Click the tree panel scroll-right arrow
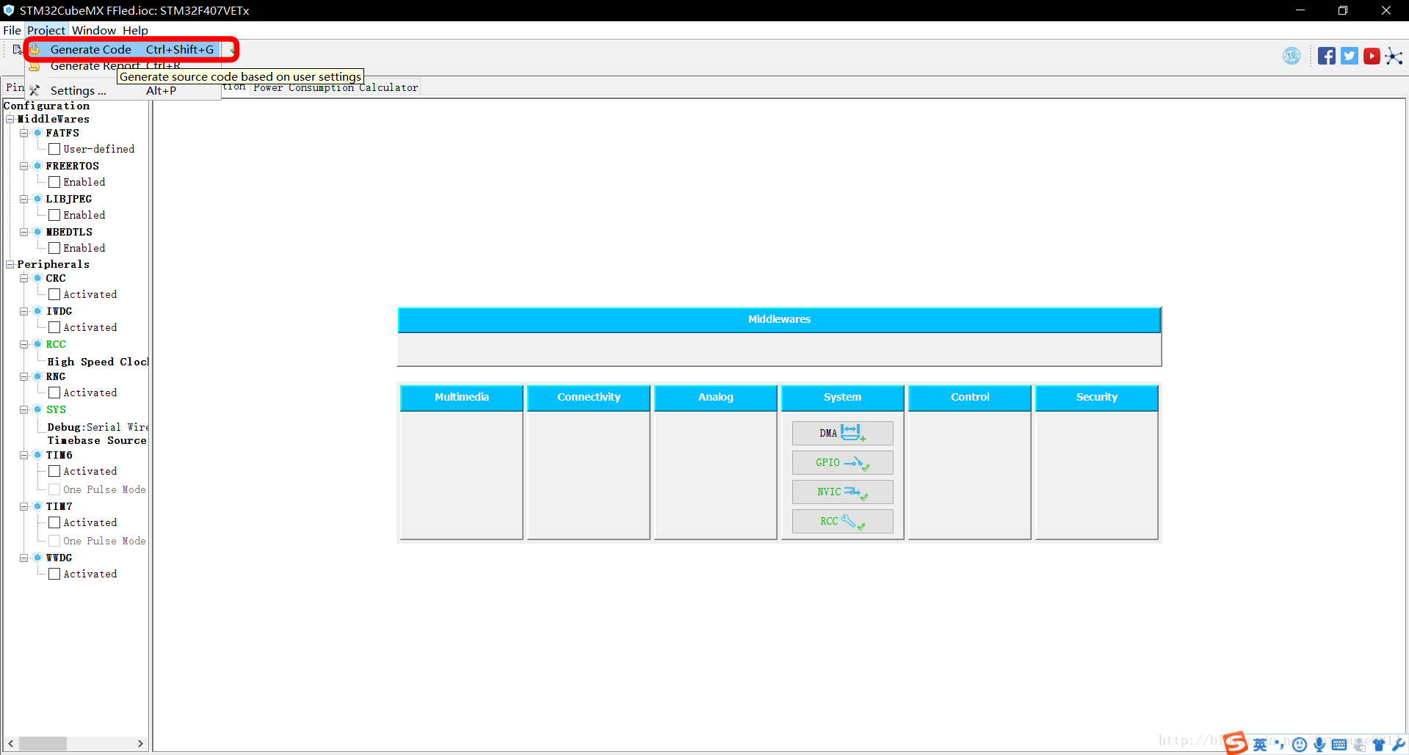Screen dimensions: 1409x755 [x=140, y=743]
